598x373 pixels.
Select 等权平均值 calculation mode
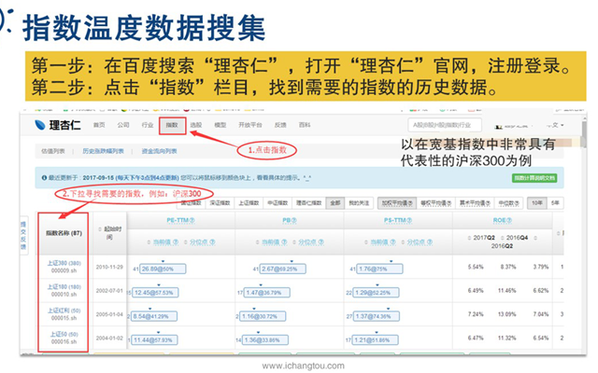pyautogui.click(x=436, y=203)
